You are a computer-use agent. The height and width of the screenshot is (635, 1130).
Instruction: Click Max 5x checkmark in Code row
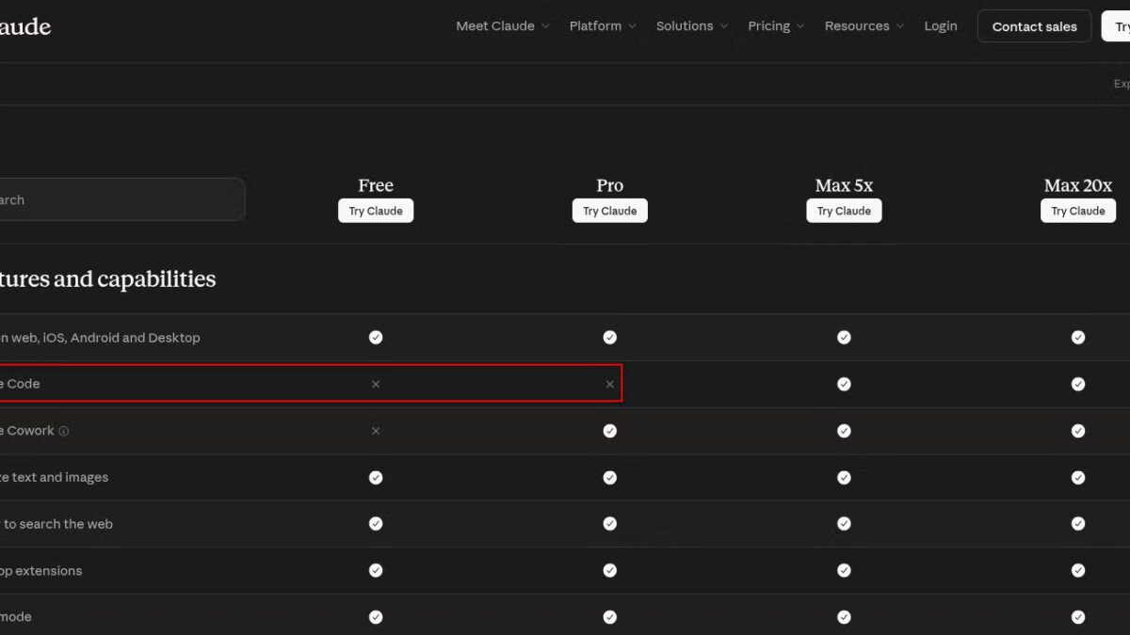click(844, 384)
